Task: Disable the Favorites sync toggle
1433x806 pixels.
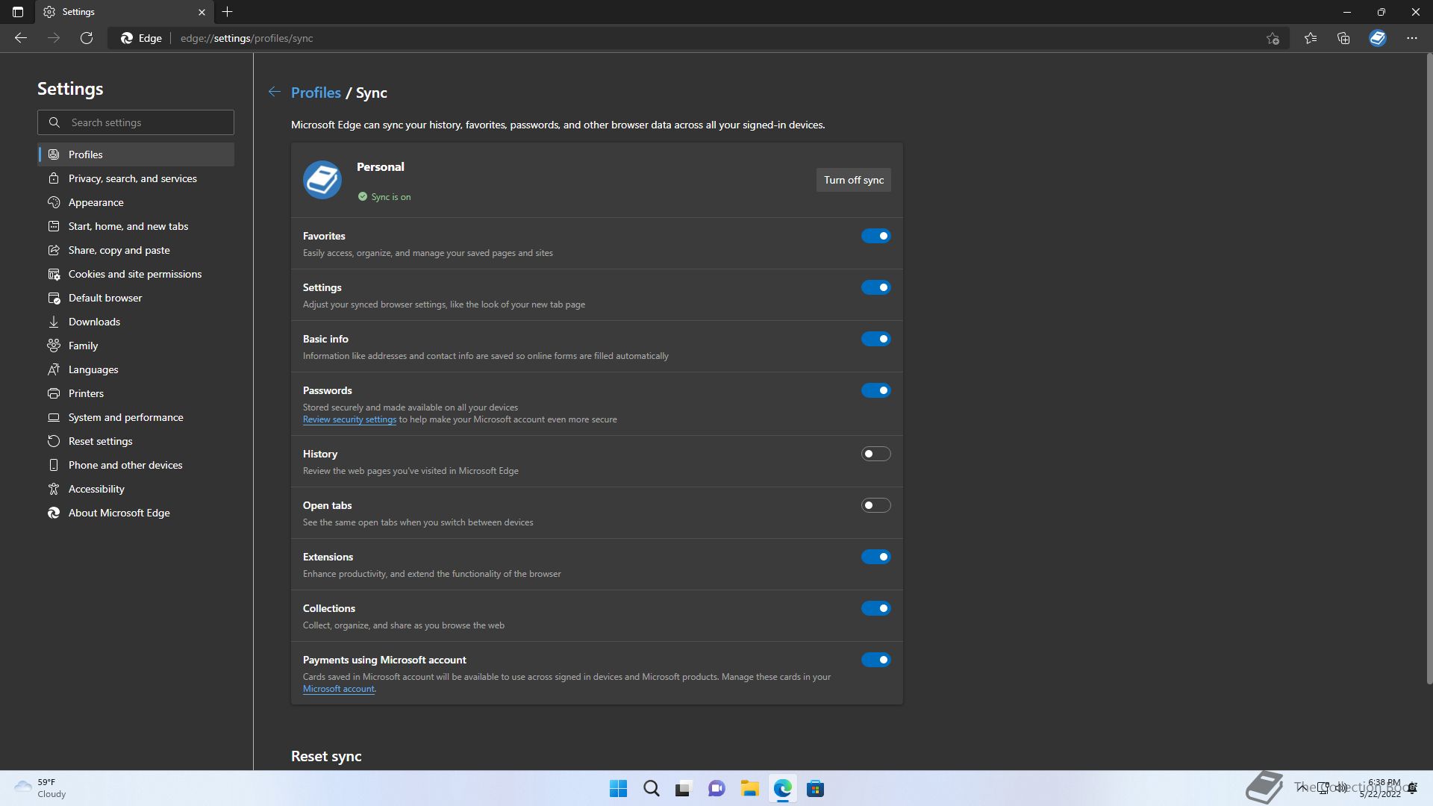Action: [875, 236]
